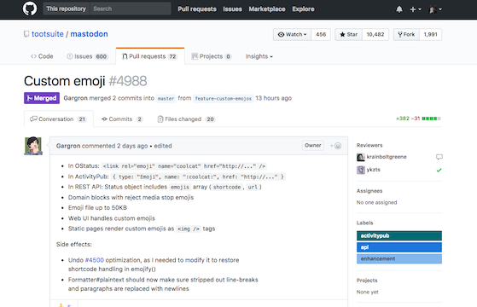Open the krainboltgreene reviewer avatar
The height and width of the screenshot is (307, 477).
pyautogui.click(x=360, y=157)
